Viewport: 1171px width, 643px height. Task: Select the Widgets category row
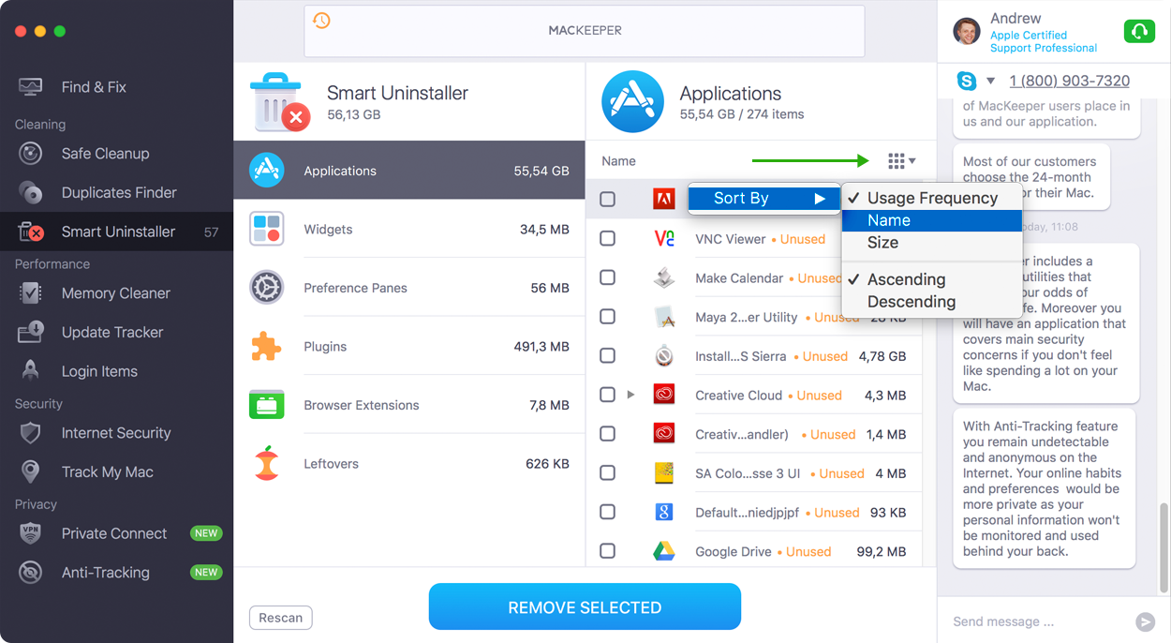point(409,229)
